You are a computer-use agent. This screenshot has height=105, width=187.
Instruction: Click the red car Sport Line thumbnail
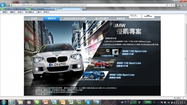coord(101,64)
